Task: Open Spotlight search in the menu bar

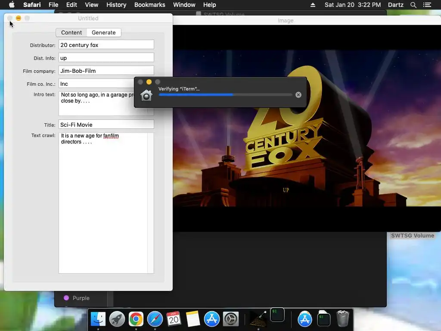Action: [413, 5]
